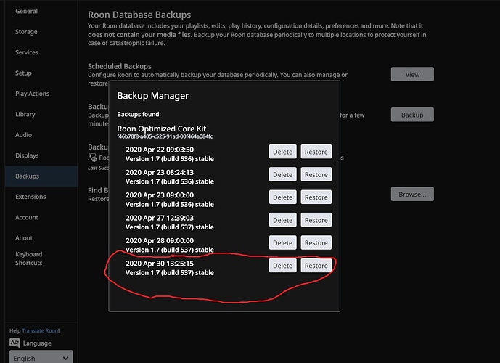The height and width of the screenshot is (363, 500).
Task: Restore the Apr 23 08:24:13 backup
Action: (x=316, y=174)
